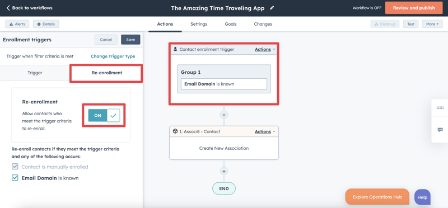Click the Review and publish button
This screenshot has width=448, height=208.
[414, 8]
